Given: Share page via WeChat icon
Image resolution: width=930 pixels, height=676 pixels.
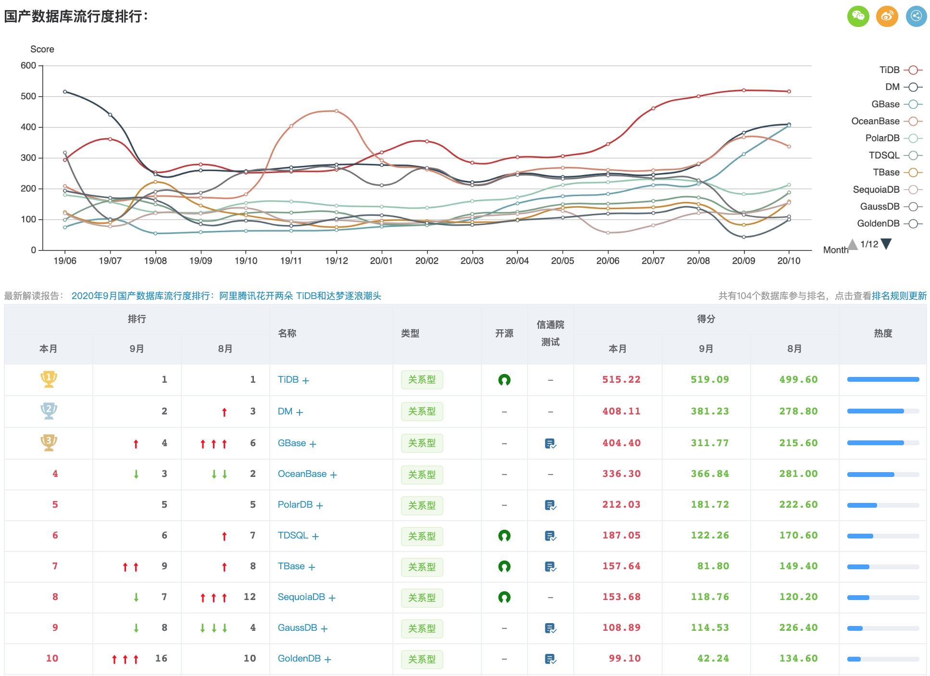Looking at the screenshot, I should click(858, 16).
